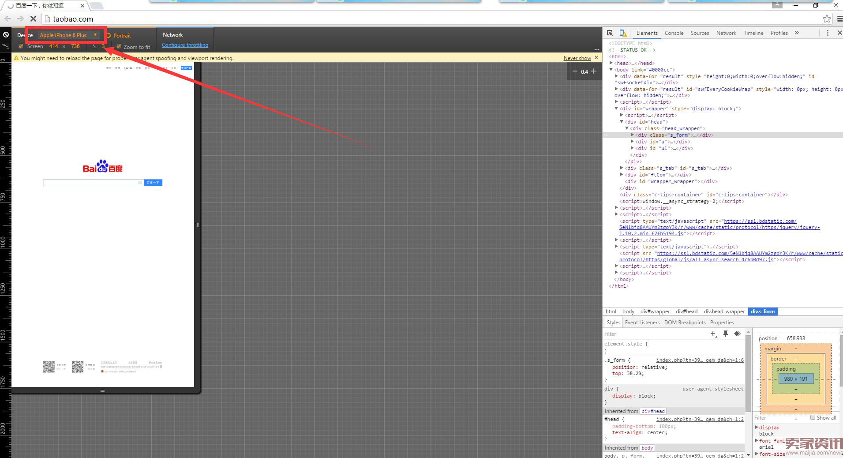Dismiss the reload warning bar
This screenshot has height=458, width=843.
pyautogui.click(x=596, y=58)
